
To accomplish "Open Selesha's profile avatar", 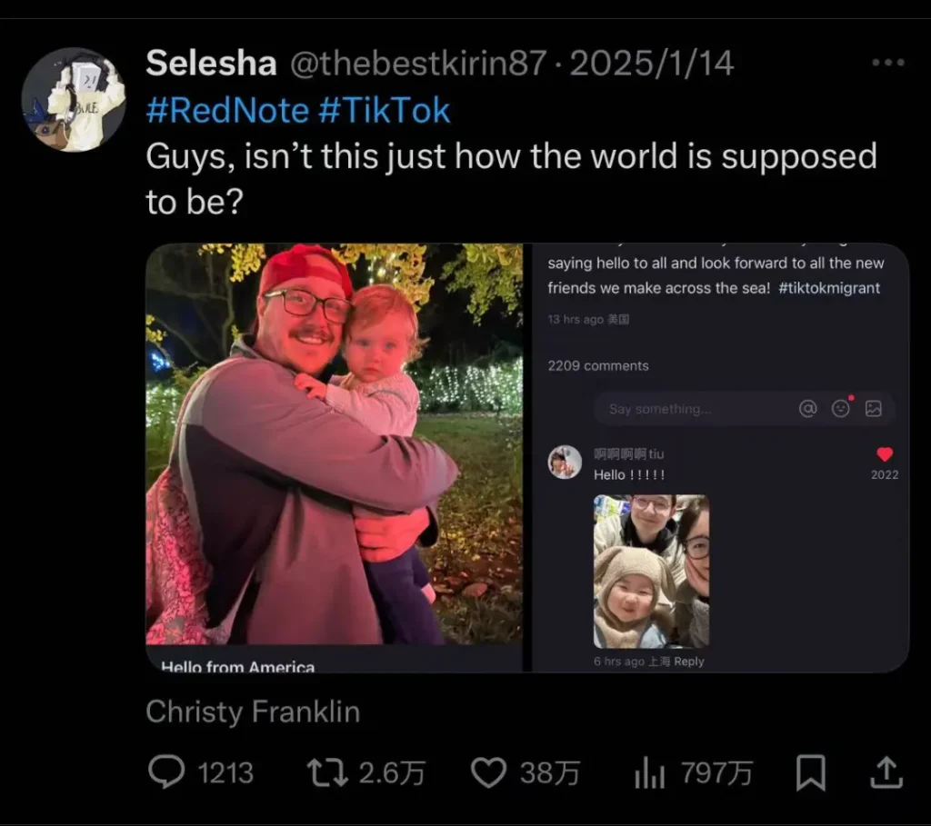I will click(73, 99).
